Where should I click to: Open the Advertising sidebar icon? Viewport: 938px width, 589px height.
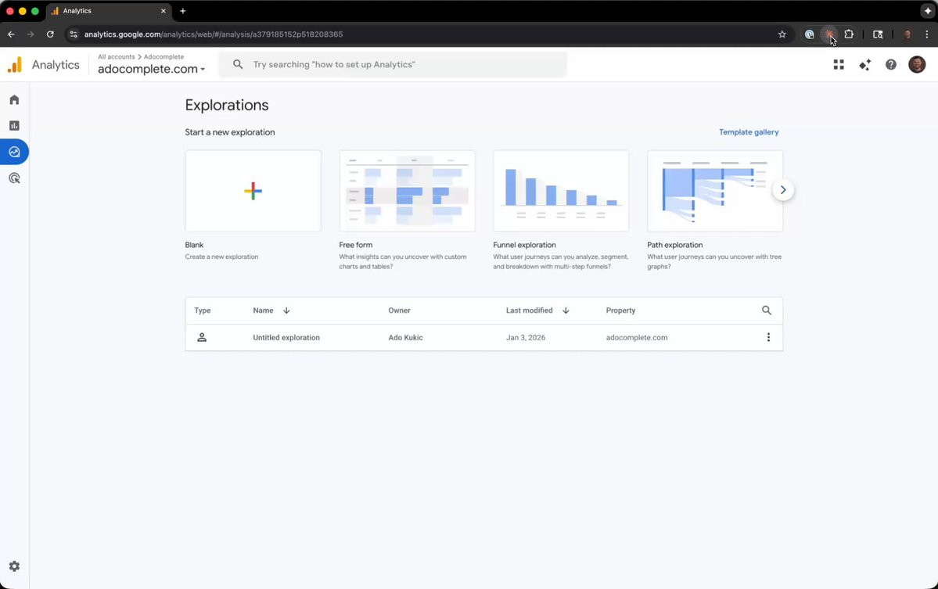point(14,178)
